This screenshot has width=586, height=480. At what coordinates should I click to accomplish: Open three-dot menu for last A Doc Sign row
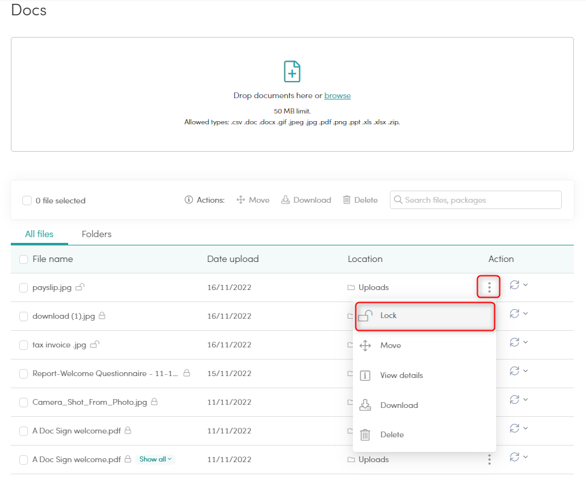tap(489, 460)
